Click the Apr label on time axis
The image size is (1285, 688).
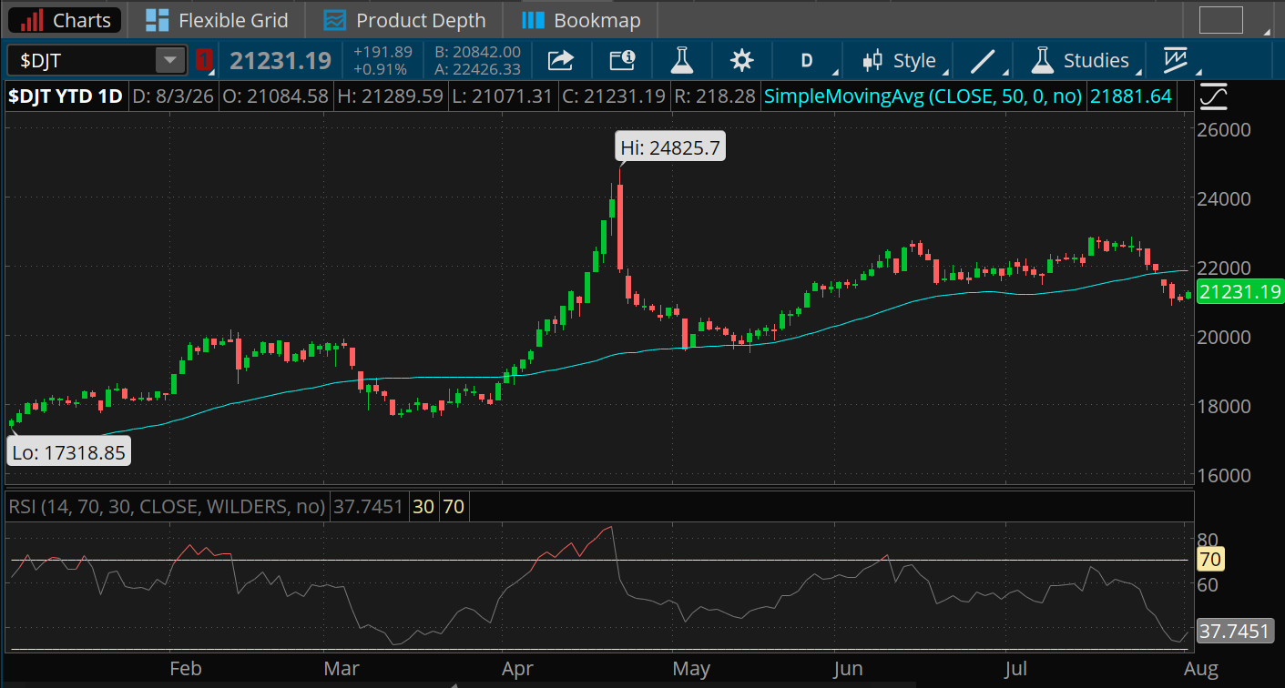(517, 670)
